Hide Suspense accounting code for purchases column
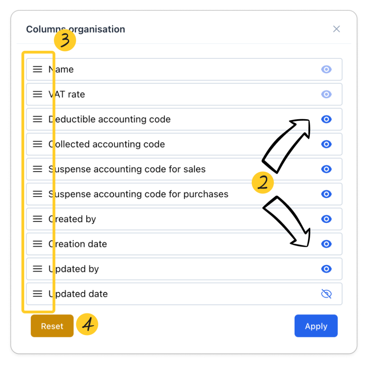Screen dimensions: 371x369 click(x=326, y=194)
